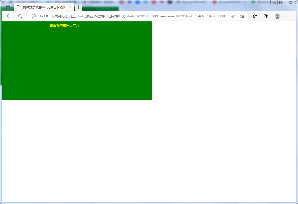
Task: Open the Collections icon
Action: pyautogui.click(x=266, y=16)
